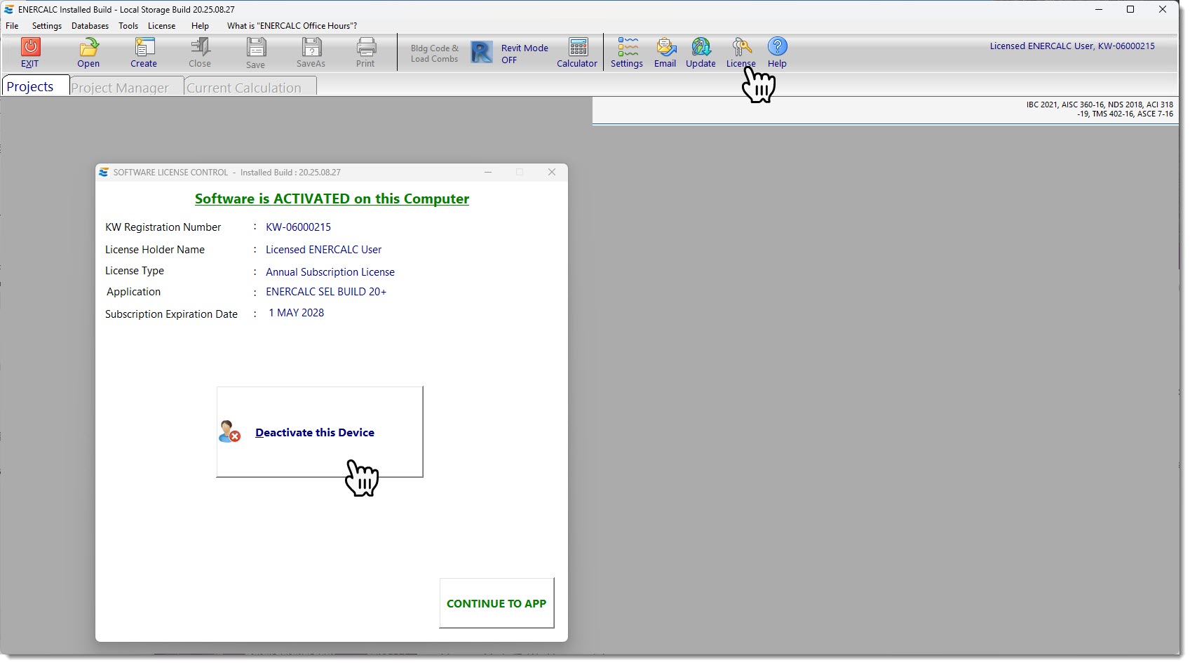Click the Software is ACTIVATED heading
Viewport: 1190px width, 665px height.
[x=332, y=199]
